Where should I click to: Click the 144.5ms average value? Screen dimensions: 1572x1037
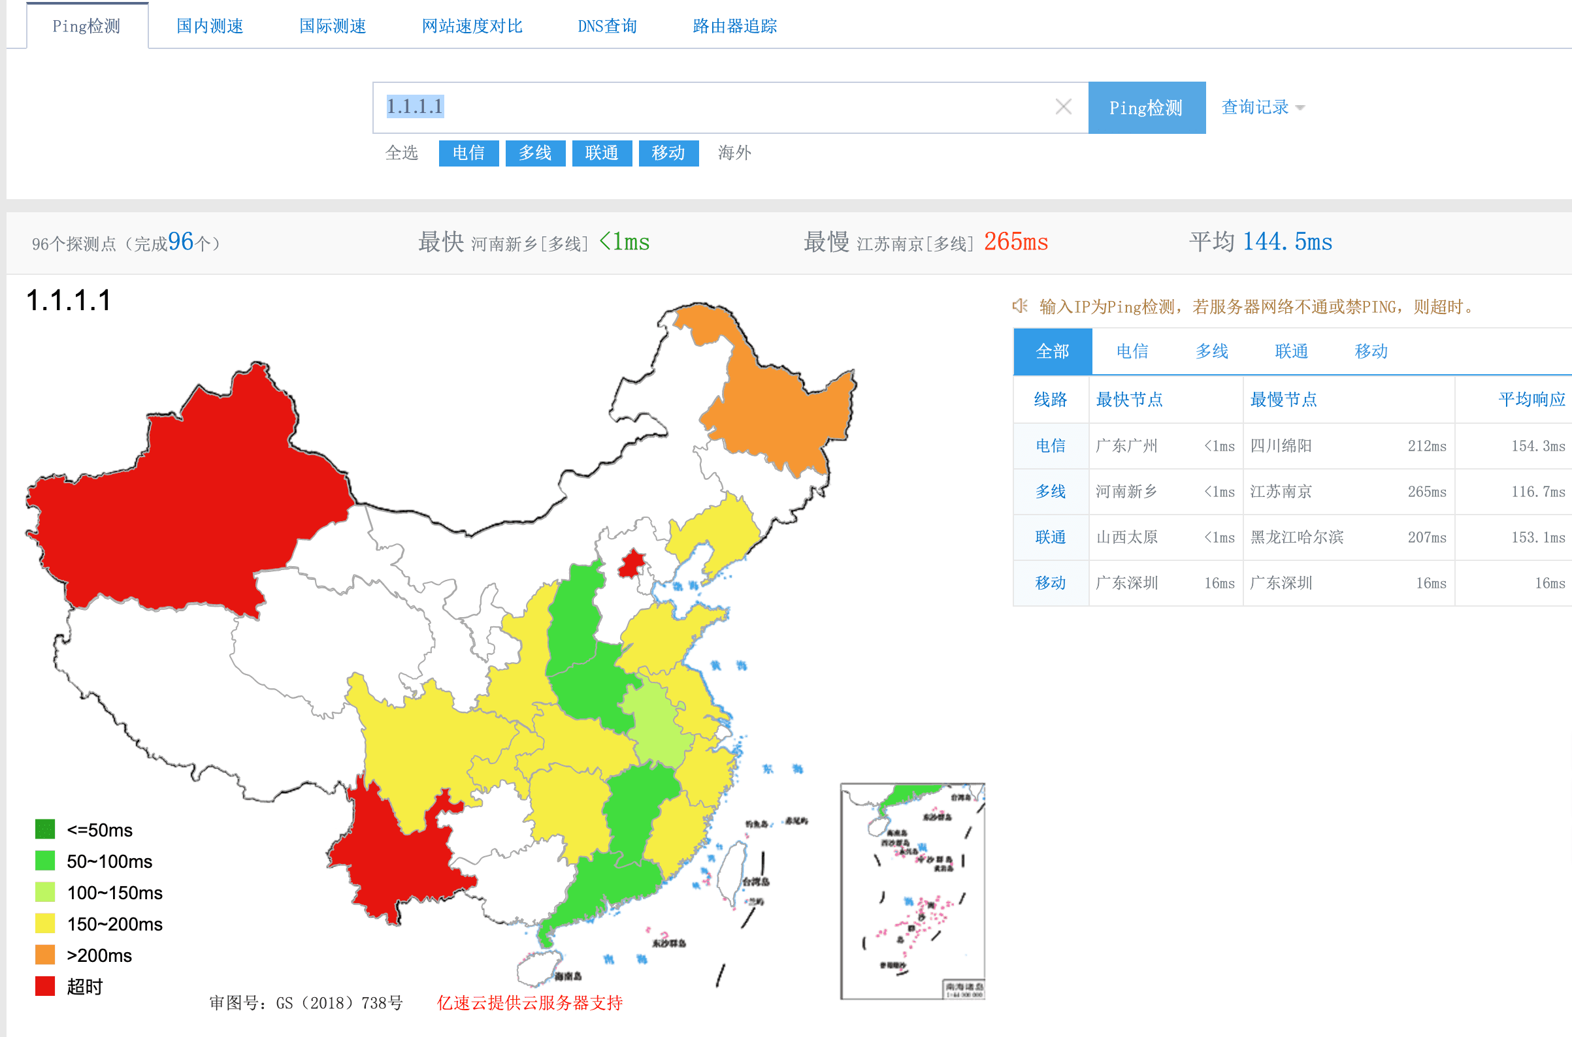pyautogui.click(x=1288, y=242)
